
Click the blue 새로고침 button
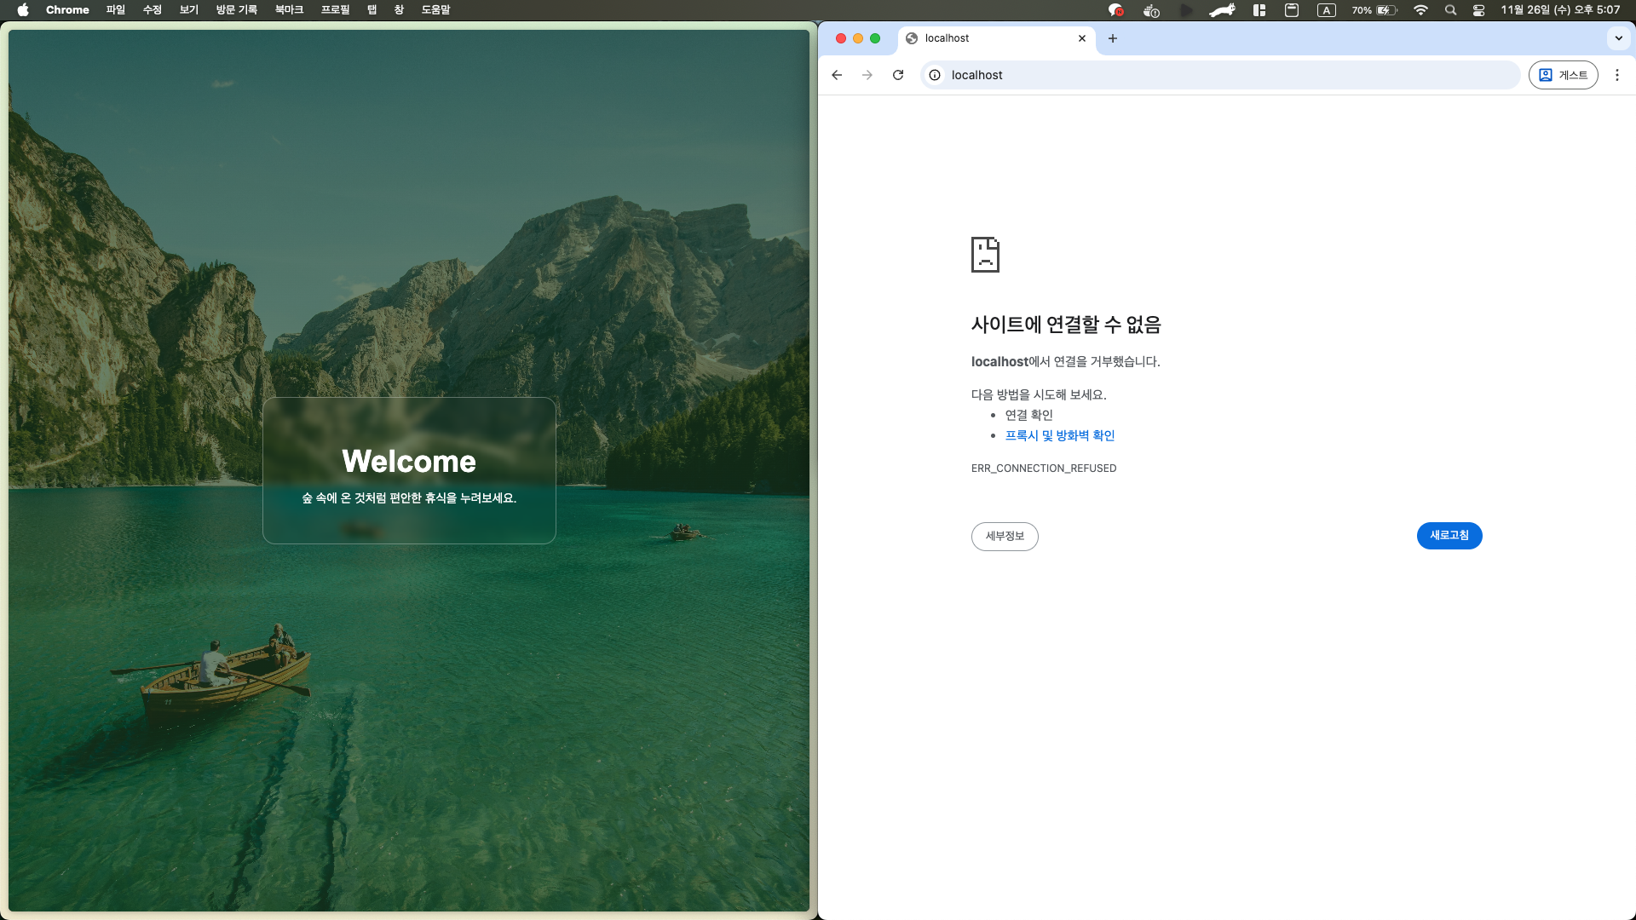point(1449,536)
